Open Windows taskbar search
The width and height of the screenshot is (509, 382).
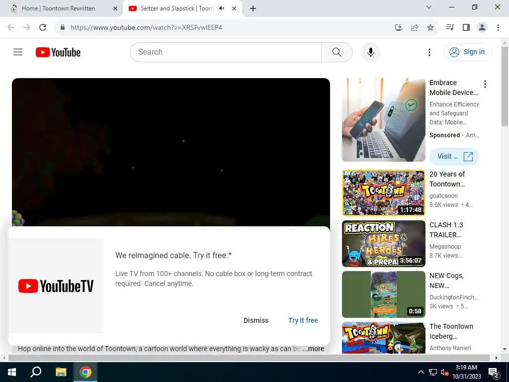point(36,372)
